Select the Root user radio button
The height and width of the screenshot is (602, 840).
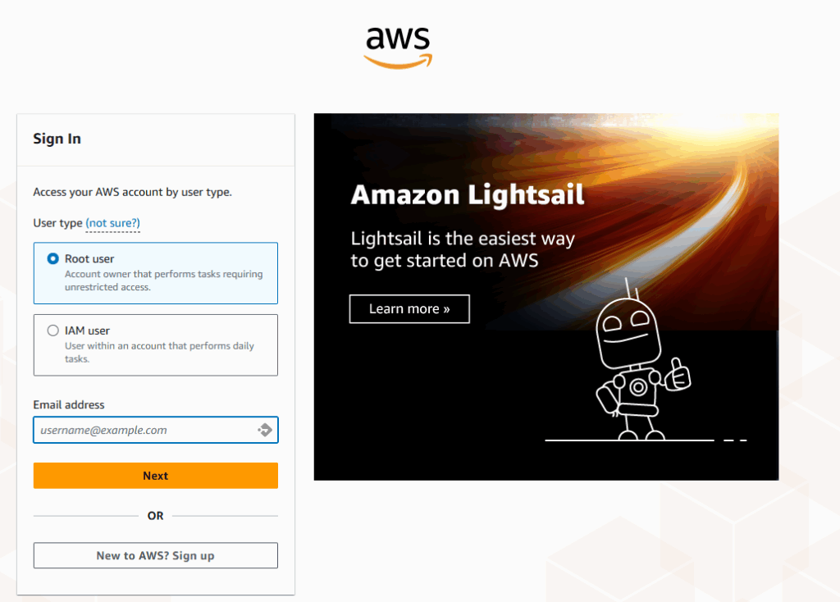point(52,258)
